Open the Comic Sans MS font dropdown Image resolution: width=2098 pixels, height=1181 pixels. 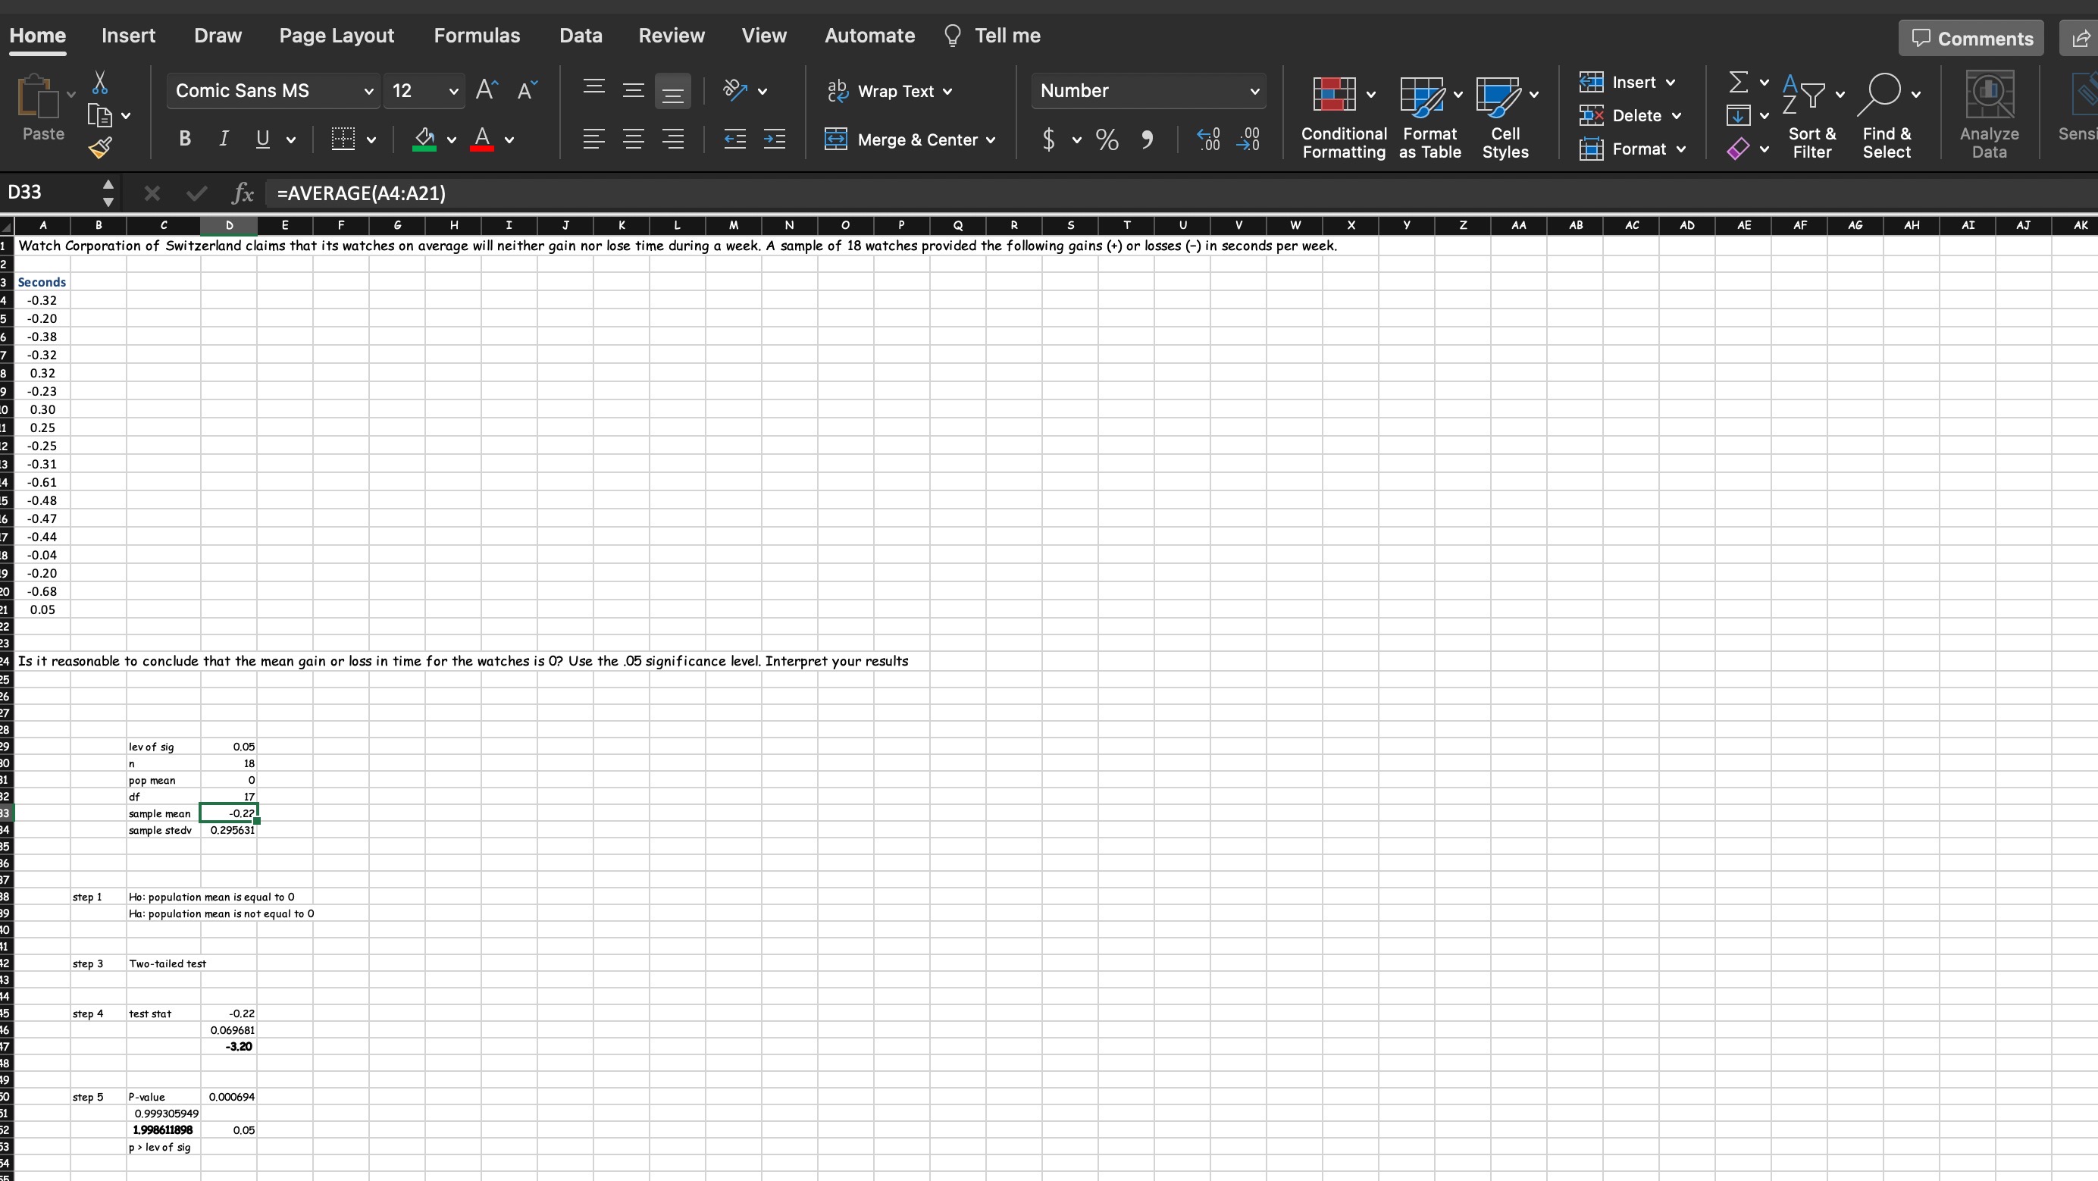[x=368, y=91]
